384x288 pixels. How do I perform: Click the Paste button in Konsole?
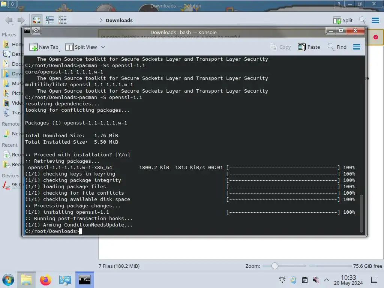click(309, 47)
